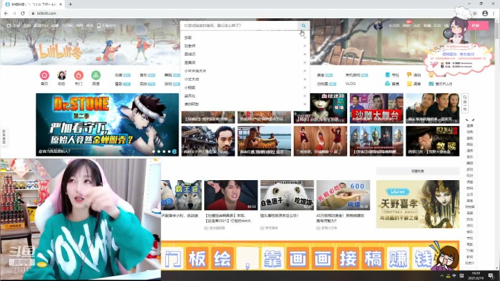
Task: Open 大会员 in header
Action: [394, 26]
